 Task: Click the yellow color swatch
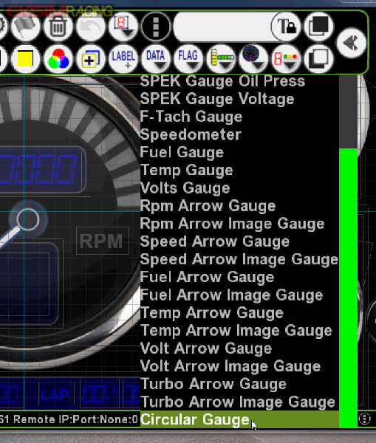[25, 59]
